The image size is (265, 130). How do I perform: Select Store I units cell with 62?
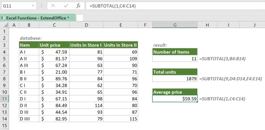pyautogui.click(x=86, y=85)
